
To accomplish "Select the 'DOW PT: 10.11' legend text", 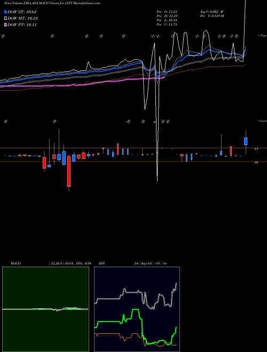I will pos(22,25).
